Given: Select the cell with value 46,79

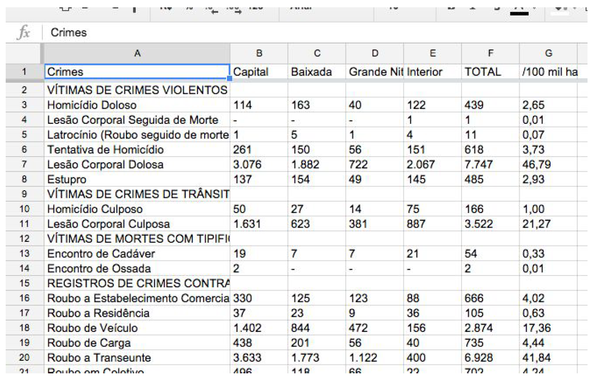Looking at the screenshot, I should click(548, 165).
